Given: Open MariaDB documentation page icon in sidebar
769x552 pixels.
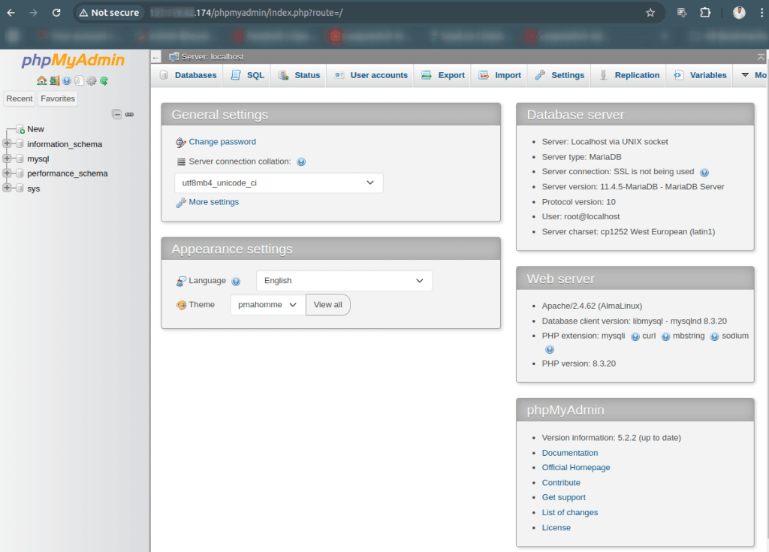Looking at the screenshot, I should click(79, 80).
